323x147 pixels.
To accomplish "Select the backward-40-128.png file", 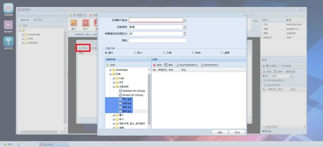I will pos(133,91).
